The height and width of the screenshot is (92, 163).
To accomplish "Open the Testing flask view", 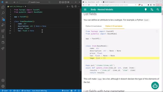I will 3,37.
